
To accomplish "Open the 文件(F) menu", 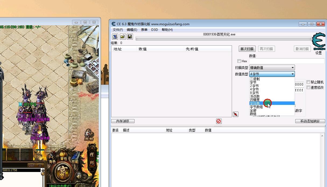I will click(118, 30).
